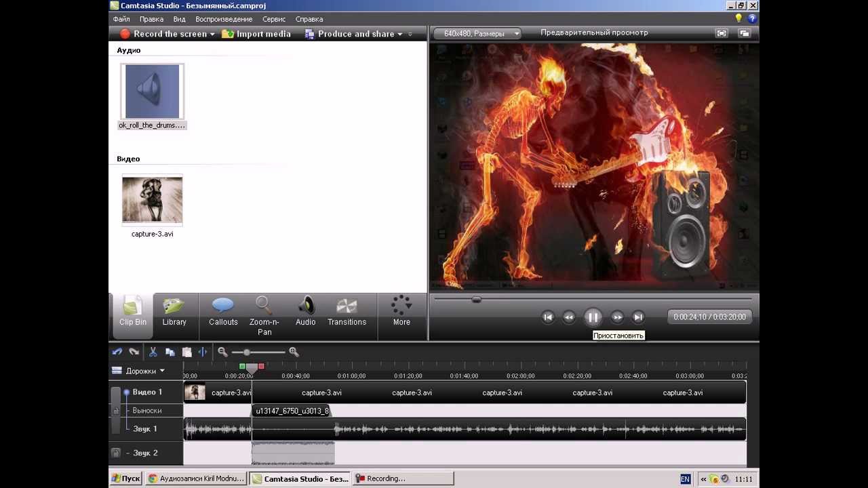Adjust the timeline zoom slider
The image size is (868, 488).
click(x=247, y=352)
